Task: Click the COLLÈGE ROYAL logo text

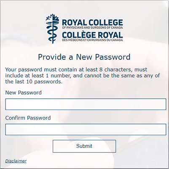Action: point(92,35)
